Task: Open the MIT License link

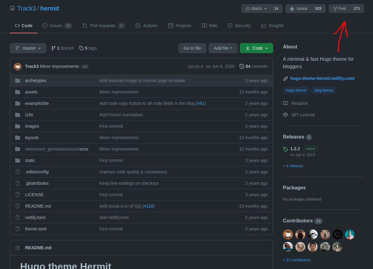Action: tap(303, 115)
